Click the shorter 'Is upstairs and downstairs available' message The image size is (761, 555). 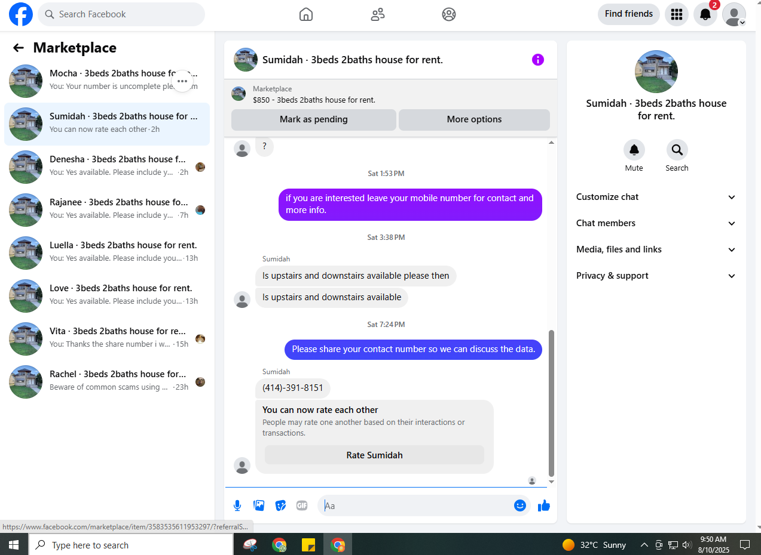click(x=332, y=297)
